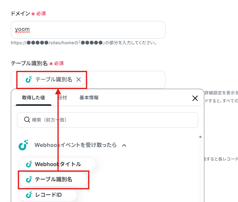Viewport: 238px width, 202px height.
Task: Click the icon on the テーブル識別名 list item
Action: (x=29, y=179)
